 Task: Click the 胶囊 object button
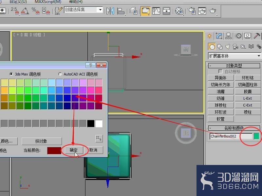tap(248, 91)
